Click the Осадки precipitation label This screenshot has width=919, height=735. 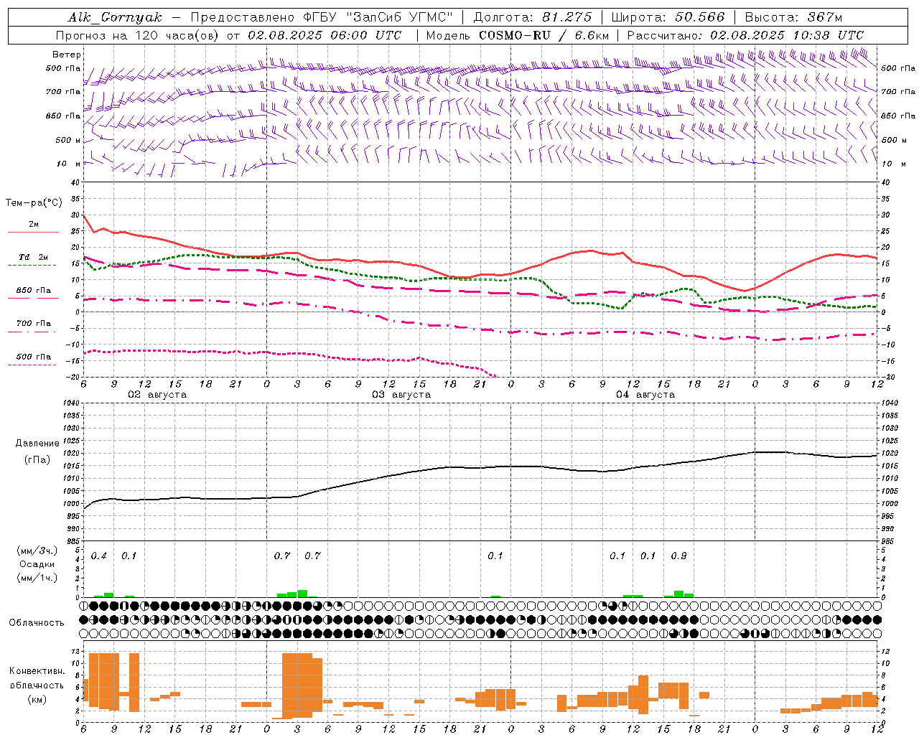pyautogui.click(x=37, y=564)
